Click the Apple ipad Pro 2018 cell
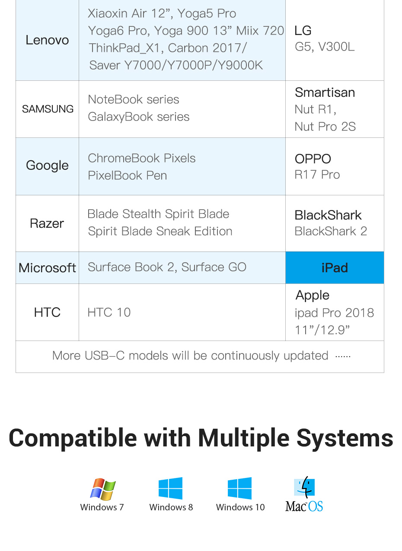 (x=335, y=312)
